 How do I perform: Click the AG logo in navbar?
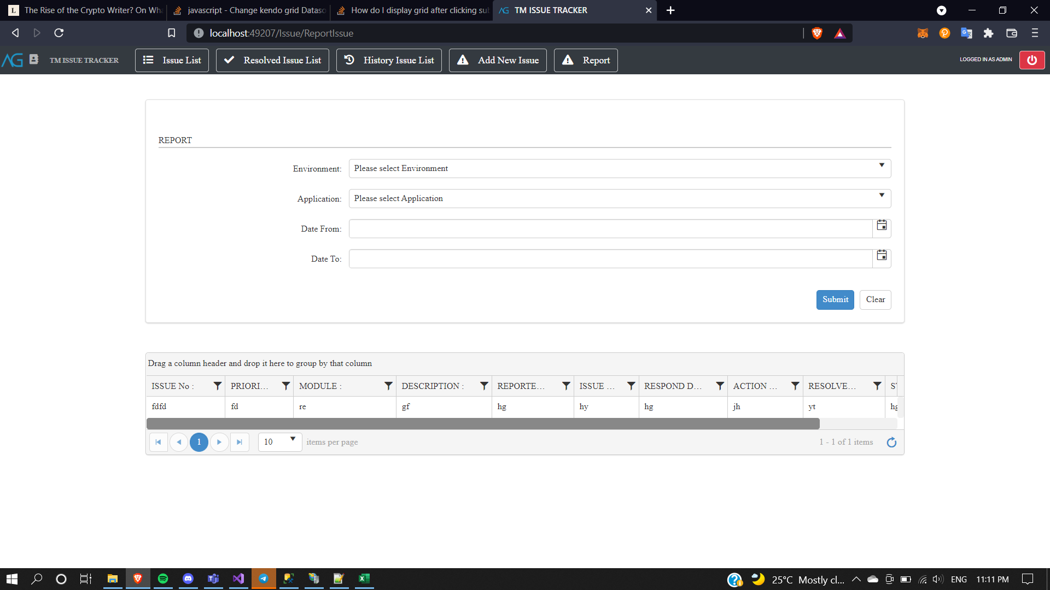pyautogui.click(x=13, y=60)
